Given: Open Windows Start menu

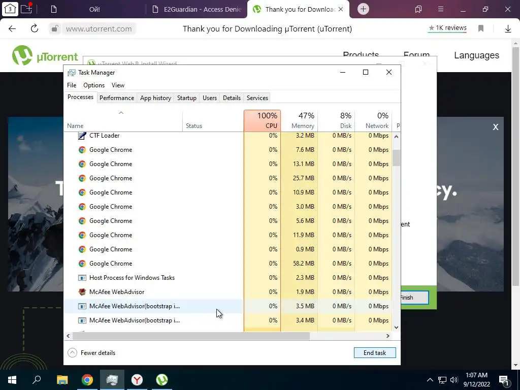Looking at the screenshot, I should 12,380.
